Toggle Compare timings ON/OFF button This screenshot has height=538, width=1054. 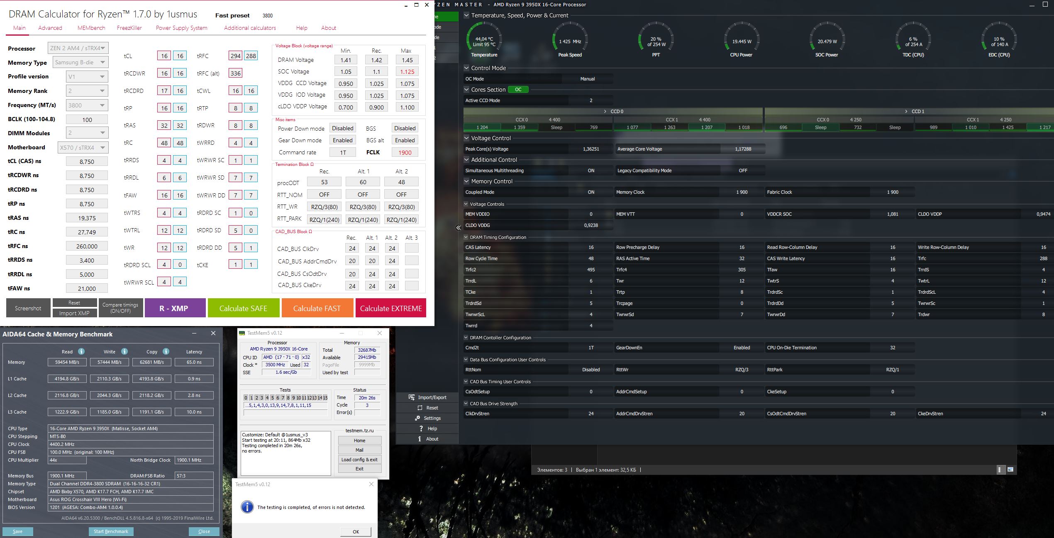[120, 308]
